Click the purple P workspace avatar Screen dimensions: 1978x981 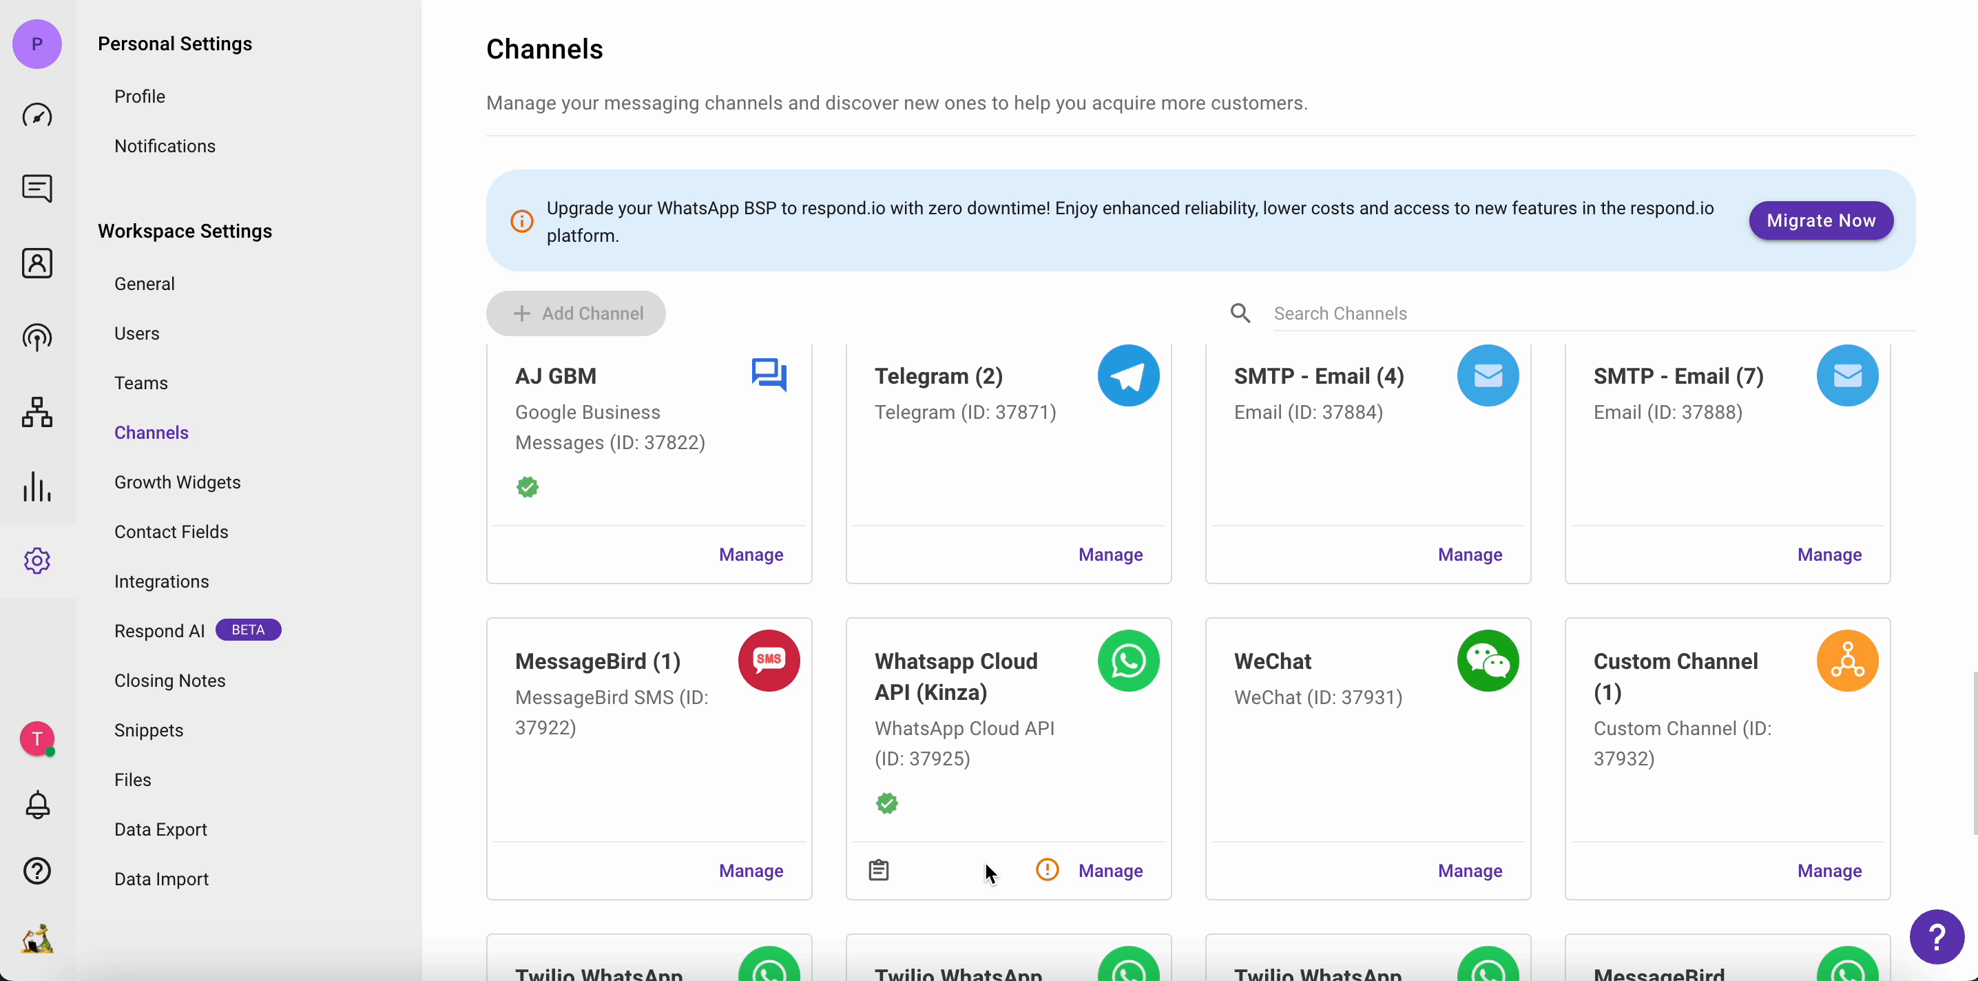tap(37, 44)
